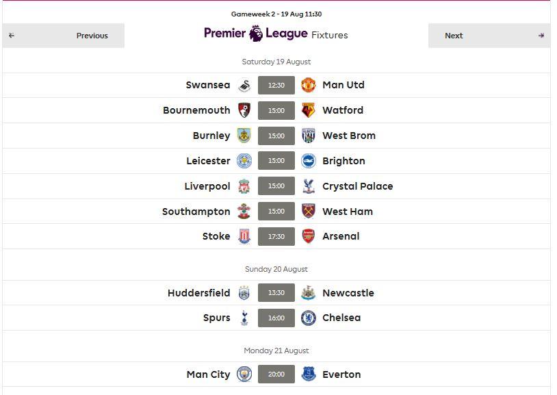Open the Stoke v Arsenal 17:30 fixture

276,236
